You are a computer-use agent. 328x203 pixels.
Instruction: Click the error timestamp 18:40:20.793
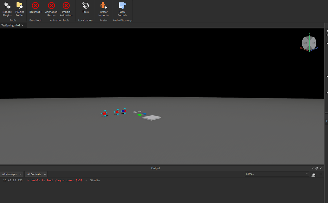[13, 180]
